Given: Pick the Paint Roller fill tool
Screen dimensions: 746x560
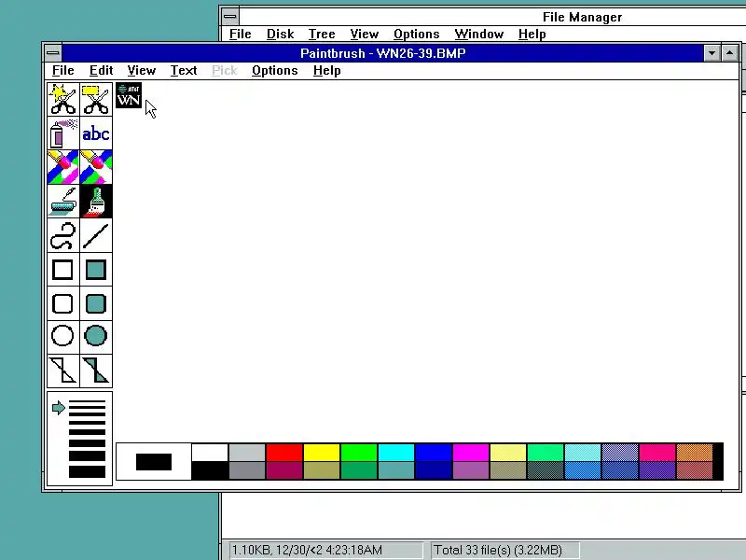Looking at the screenshot, I should (63, 201).
